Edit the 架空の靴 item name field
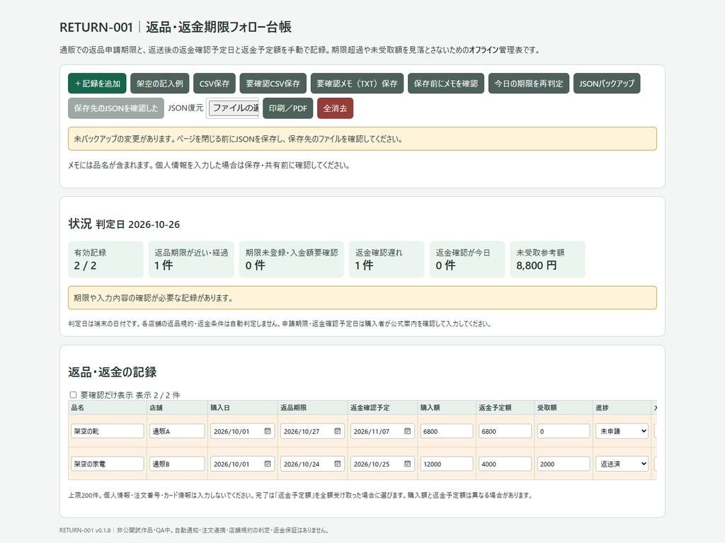Image resolution: width=725 pixels, height=543 pixels. tap(108, 431)
